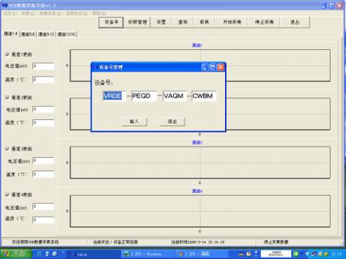Open the Windows 开始 Start button
Screen dimensions: 346x259
(16, 254)
